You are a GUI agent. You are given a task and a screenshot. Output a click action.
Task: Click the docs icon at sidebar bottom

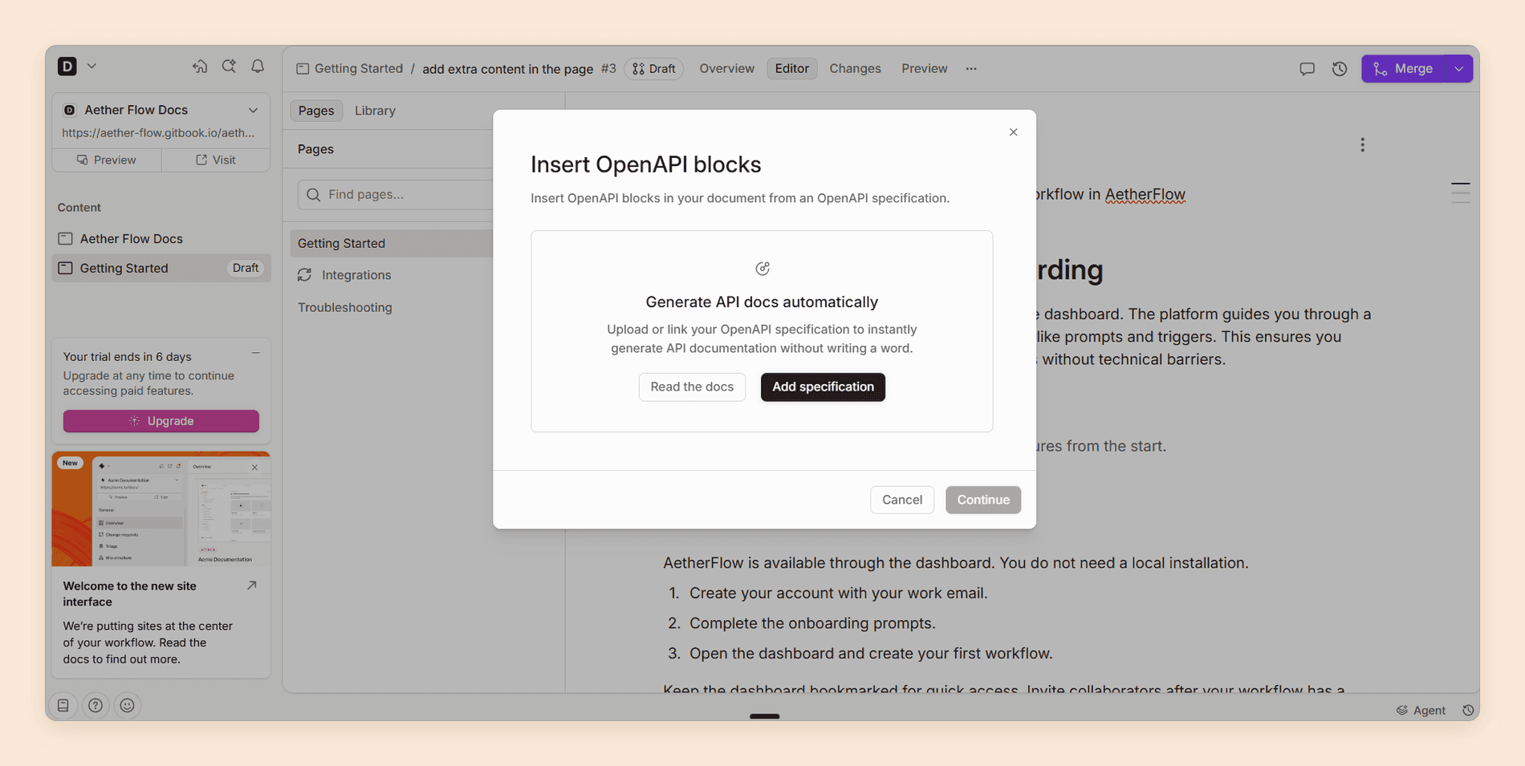pyautogui.click(x=63, y=706)
